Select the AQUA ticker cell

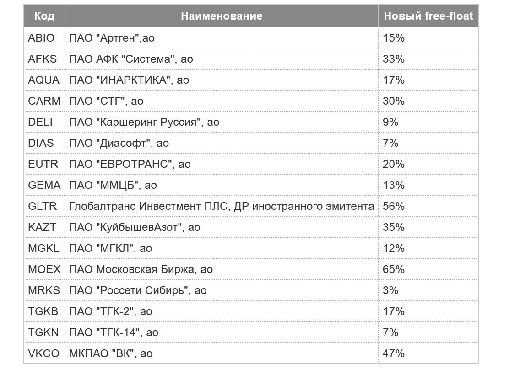click(x=43, y=80)
